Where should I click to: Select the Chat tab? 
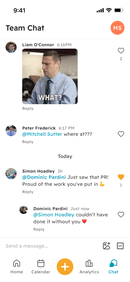point(113,267)
